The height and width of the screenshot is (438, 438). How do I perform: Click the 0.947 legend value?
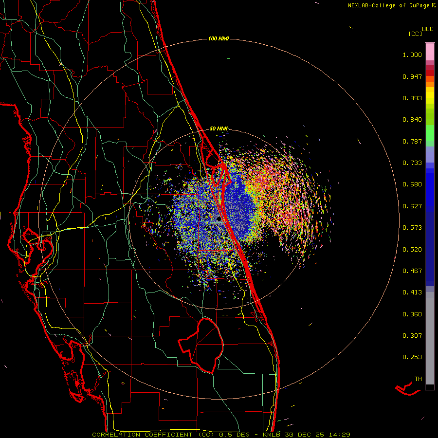[x=412, y=76]
